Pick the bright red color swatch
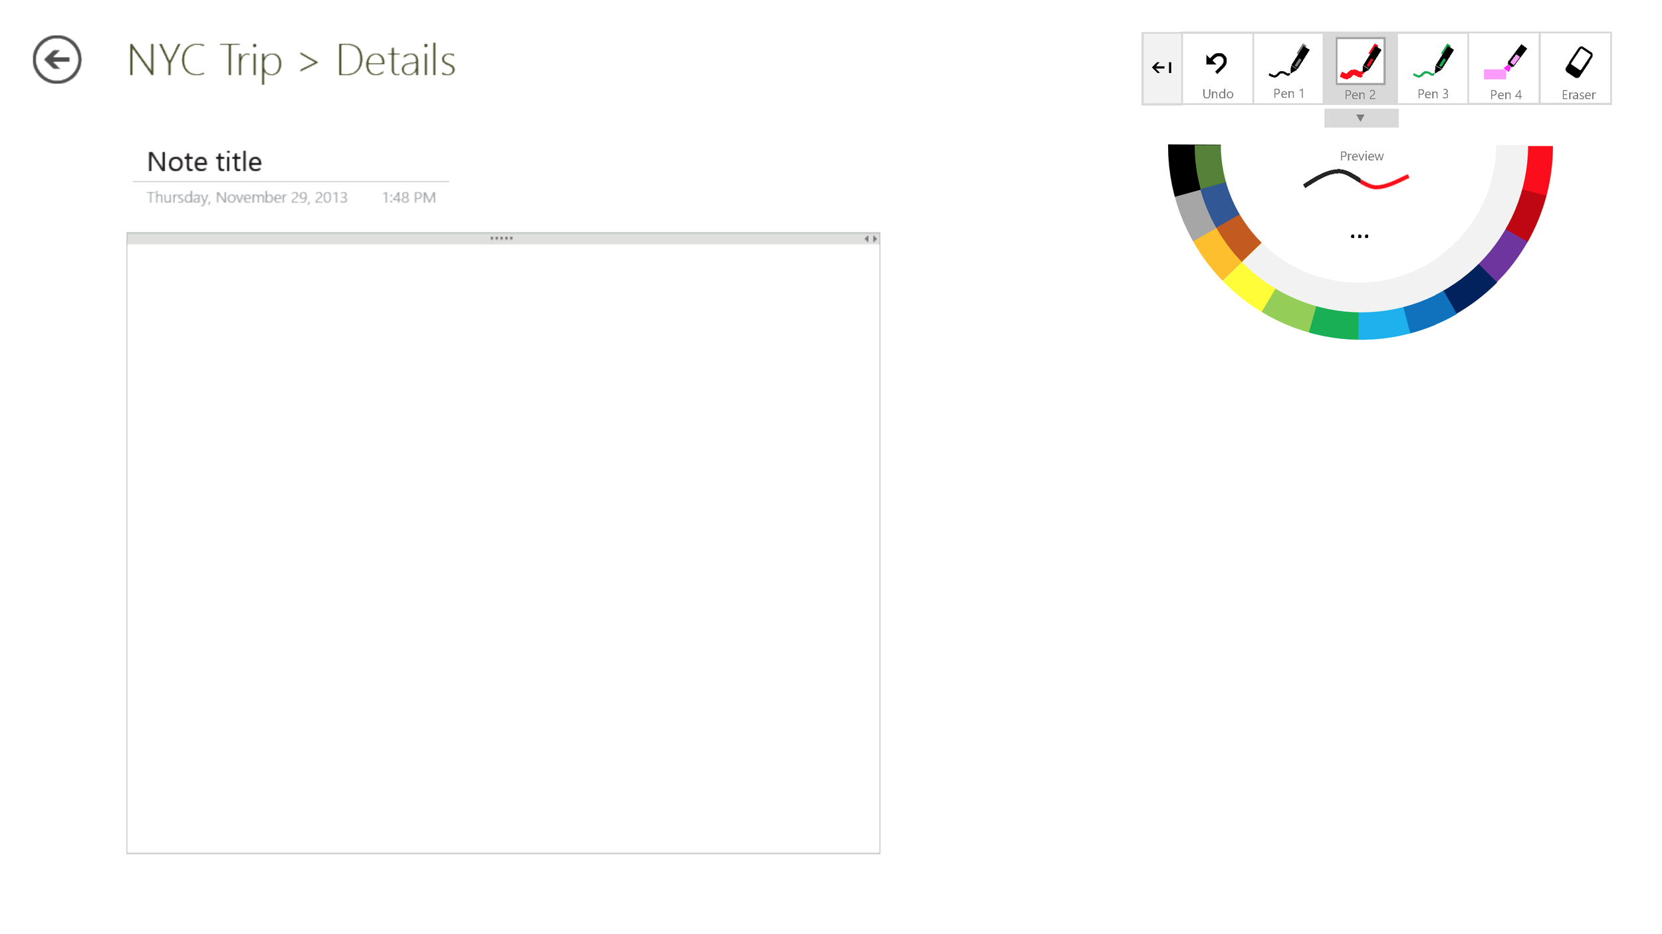 pos(1538,170)
